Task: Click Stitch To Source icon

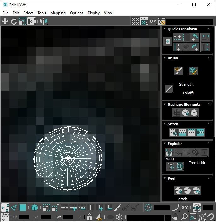Action: [x=191, y=132]
